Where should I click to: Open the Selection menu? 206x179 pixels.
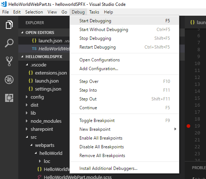click(34, 12)
